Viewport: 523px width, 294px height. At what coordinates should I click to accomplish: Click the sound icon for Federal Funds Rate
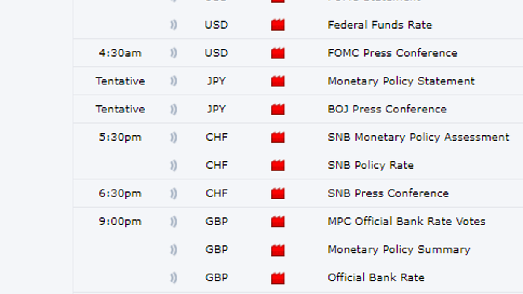click(173, 25)
